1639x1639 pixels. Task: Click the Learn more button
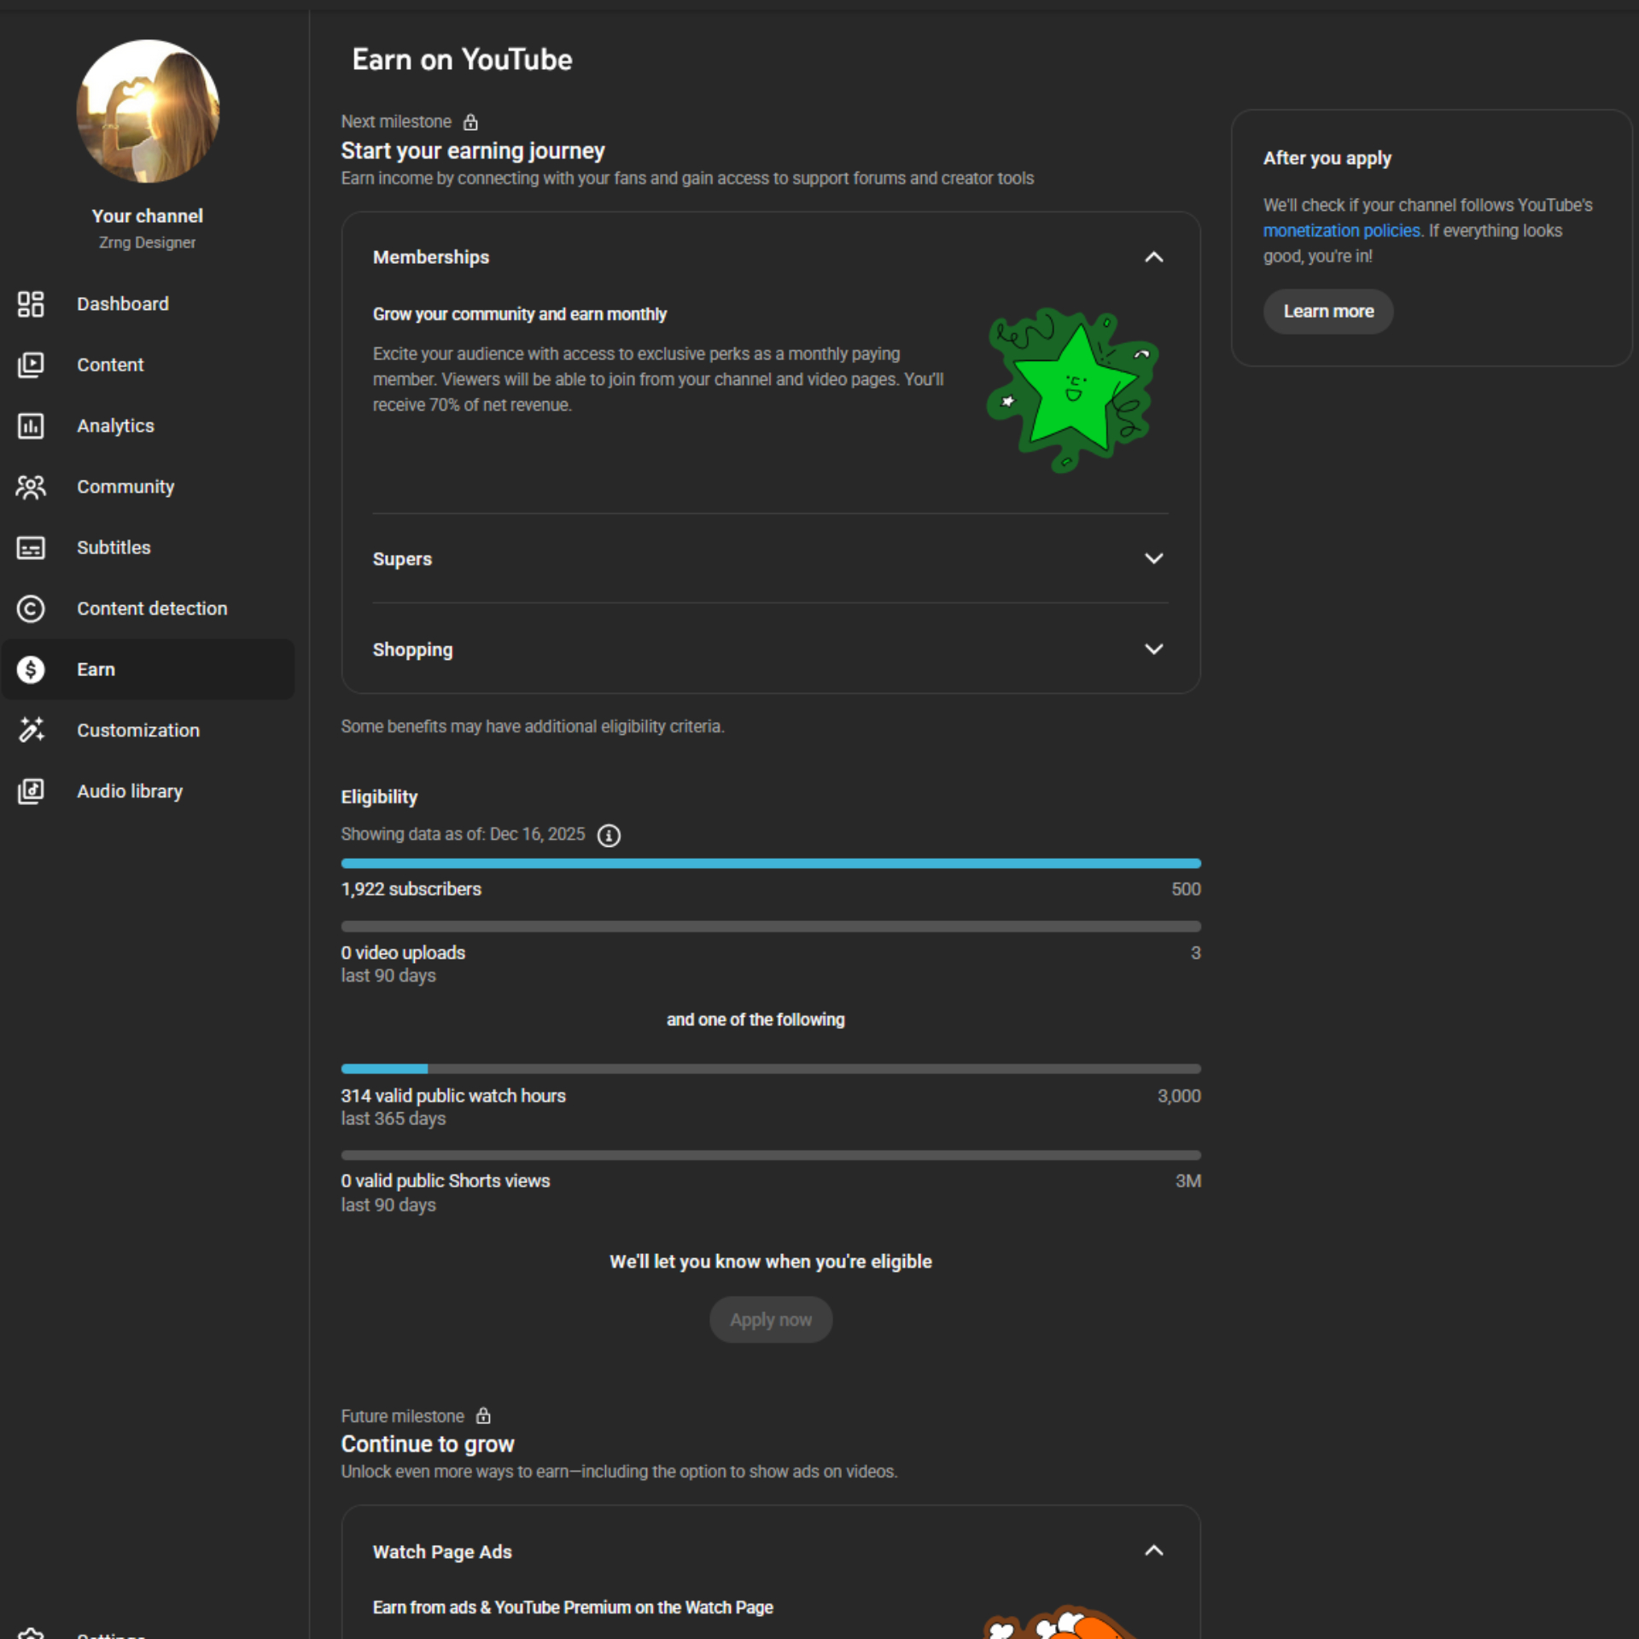pyautogui.click(x=1327, y=312)
